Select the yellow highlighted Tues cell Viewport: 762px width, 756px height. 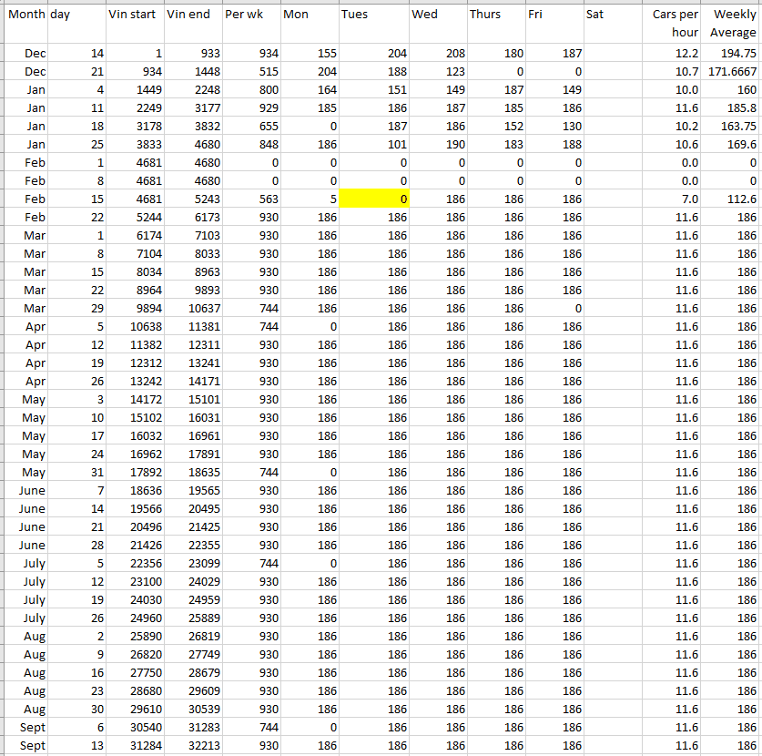pos(373,199)
